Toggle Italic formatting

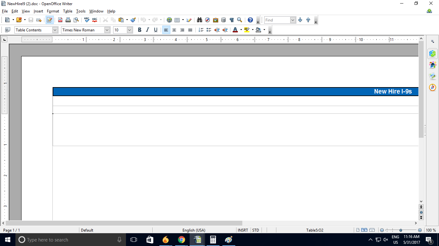(x=148, y=30)
